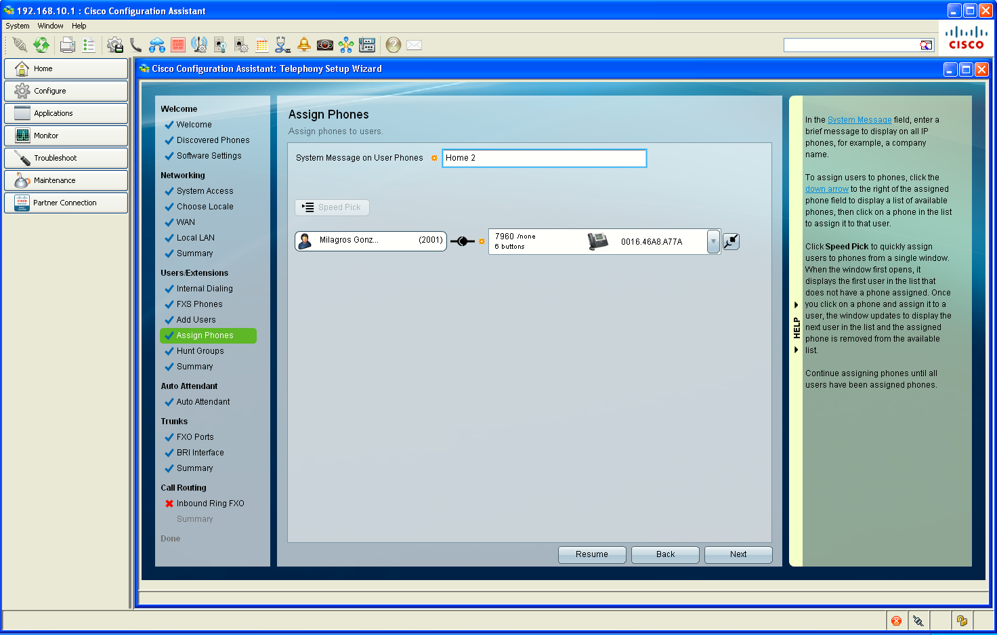Go to the Local LAN wizard step

point(195,238)
